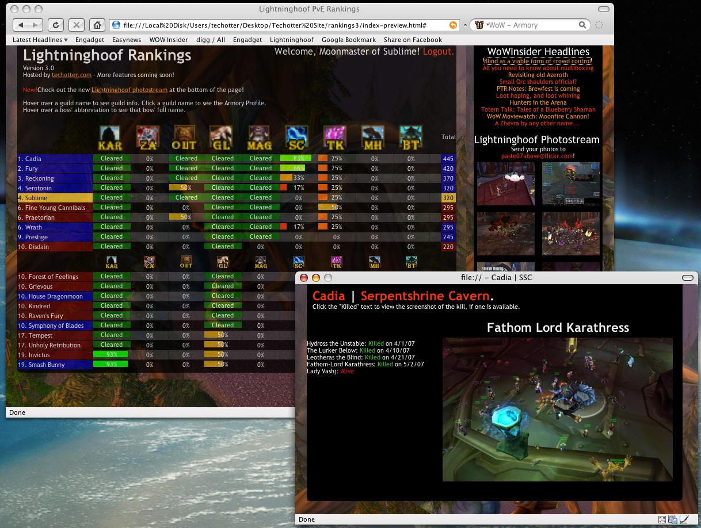Click the small MAG icon in the lower header row
The image size is (701, 528).
pos(261,262)
